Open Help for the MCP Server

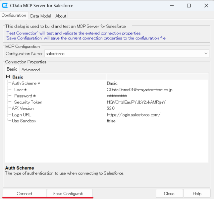point(197,194)
